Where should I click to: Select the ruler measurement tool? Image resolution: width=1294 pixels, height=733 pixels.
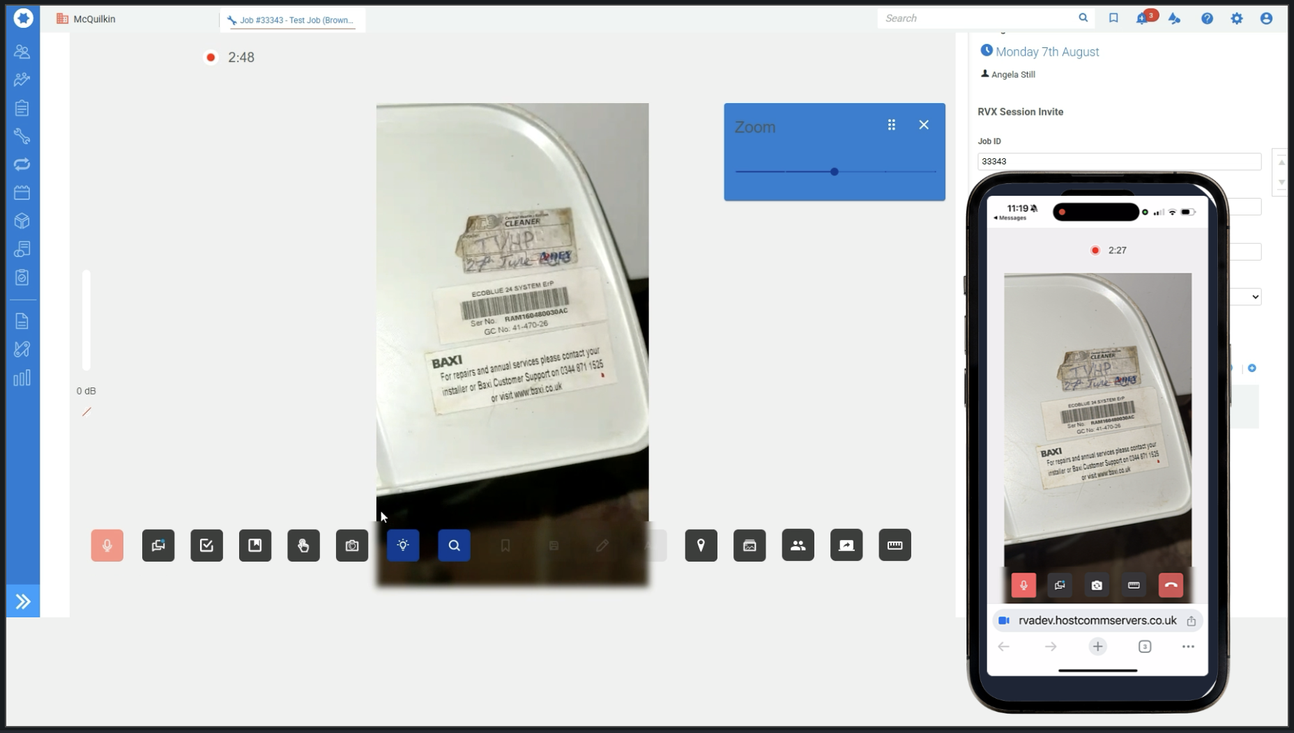(x=895, y=546)
